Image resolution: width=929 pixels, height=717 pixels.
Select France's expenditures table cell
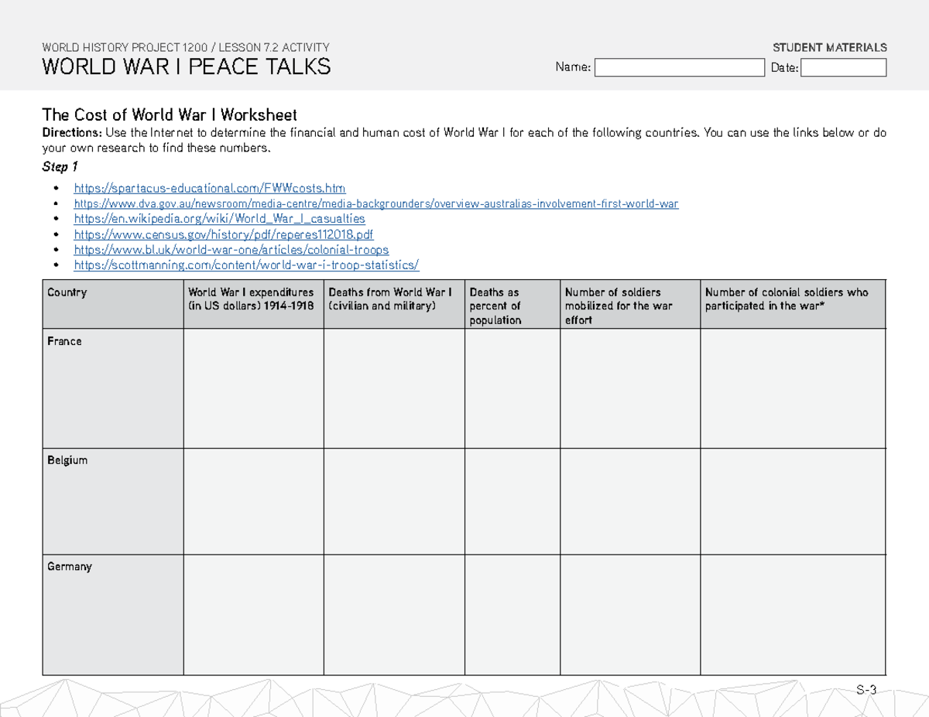(x=253, y=387)
